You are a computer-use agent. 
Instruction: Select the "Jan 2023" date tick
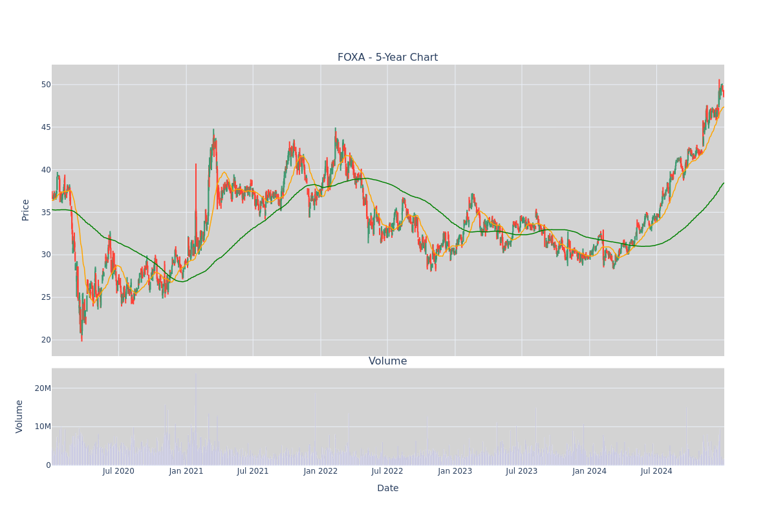click(x=455, y=471)
